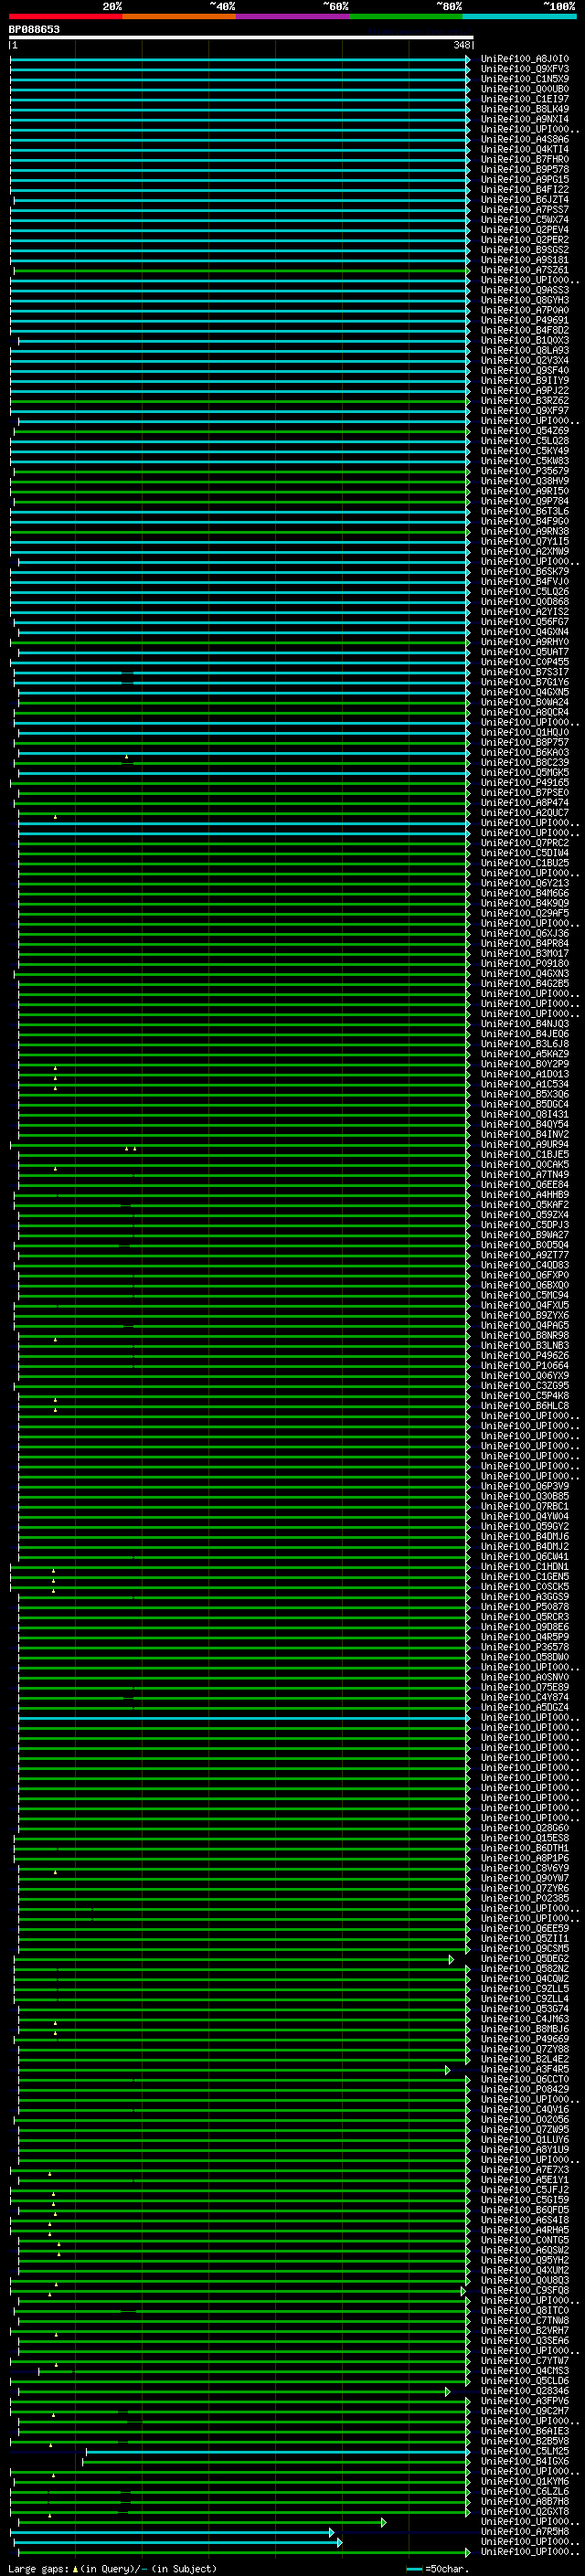Click the UniRef100_P49165 sequence name
Screen dimensions: 585x2576
(525, 783)
